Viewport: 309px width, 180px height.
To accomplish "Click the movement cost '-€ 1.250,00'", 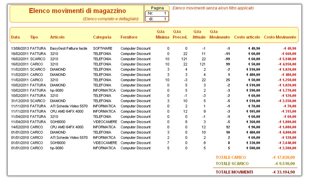I will tap(287, 80).
